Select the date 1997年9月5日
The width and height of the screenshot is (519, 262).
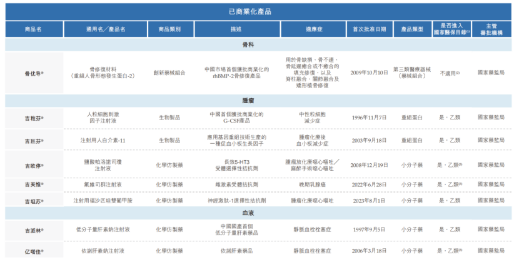pos(369,229)
